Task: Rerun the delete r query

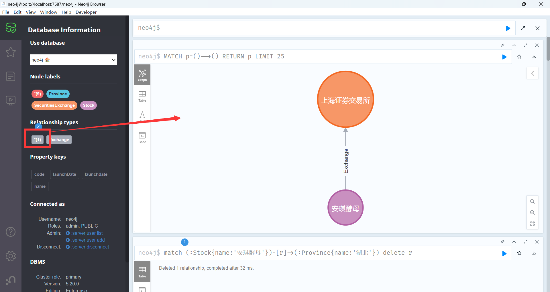Action: coord(504,253)
